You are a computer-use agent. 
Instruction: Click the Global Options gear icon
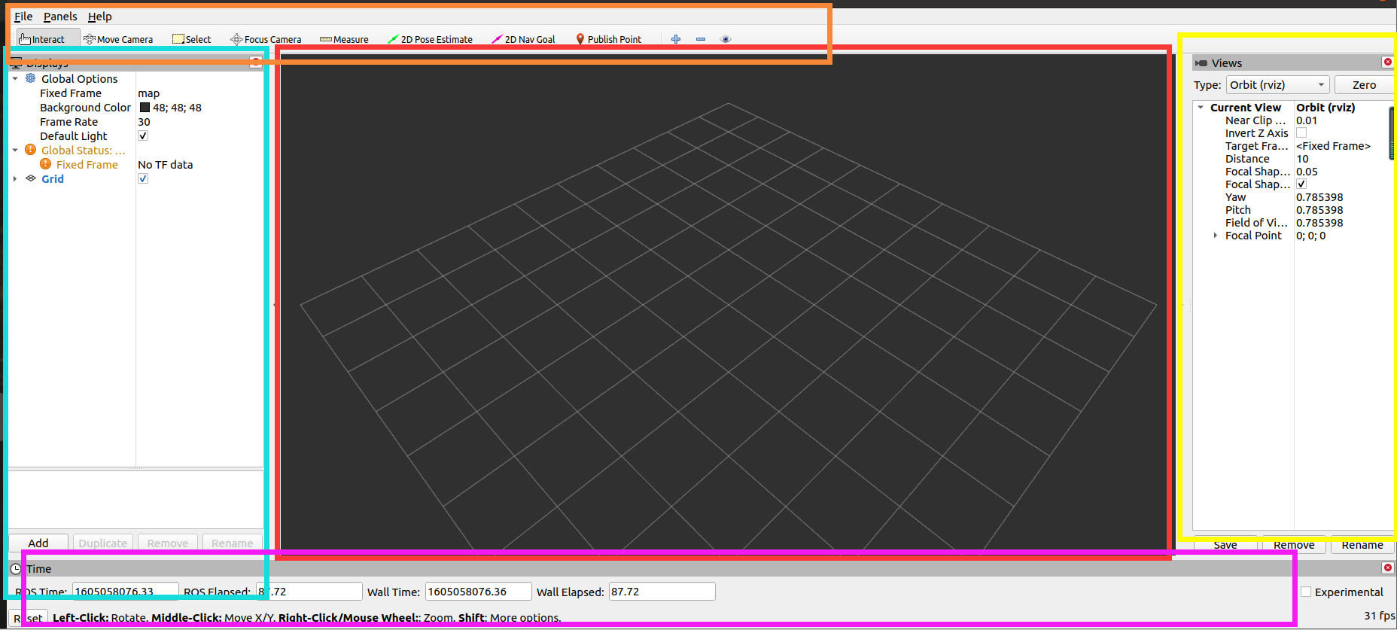(x=31, y=78)
